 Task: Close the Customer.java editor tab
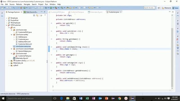click(121, 12)
